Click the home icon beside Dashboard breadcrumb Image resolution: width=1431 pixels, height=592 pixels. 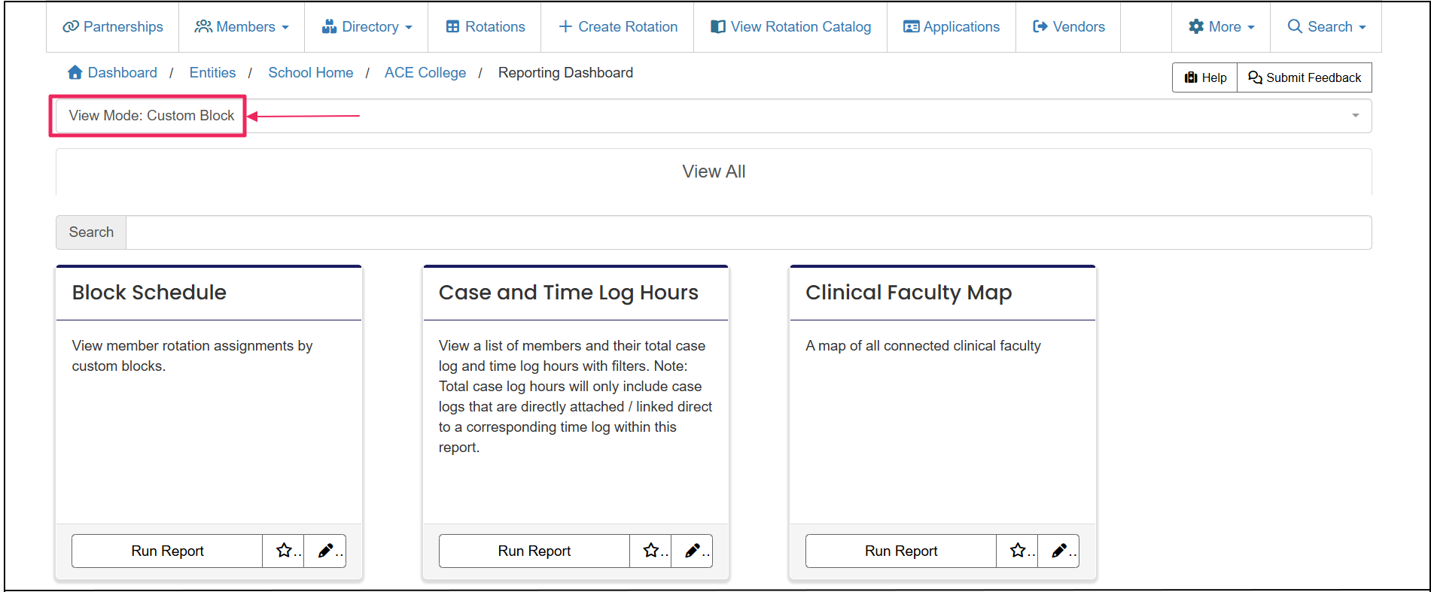[x=75, y=72]
